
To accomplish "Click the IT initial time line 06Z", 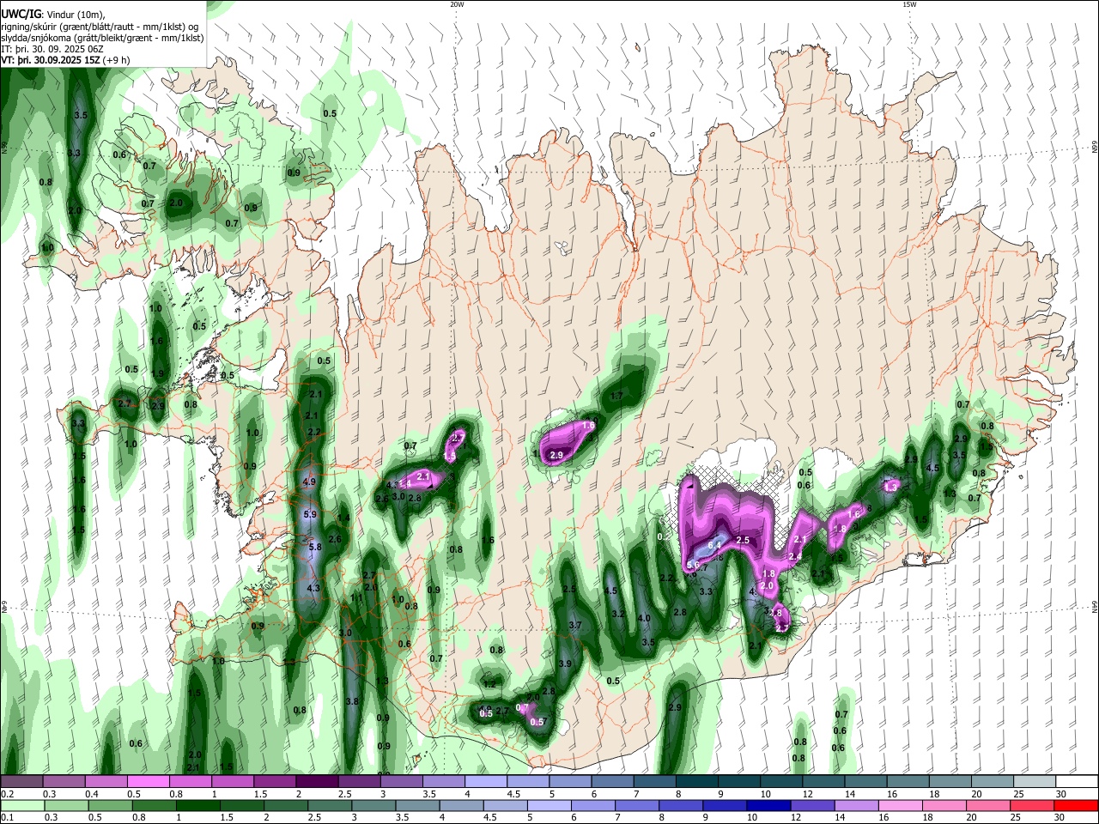I will 52,49.
